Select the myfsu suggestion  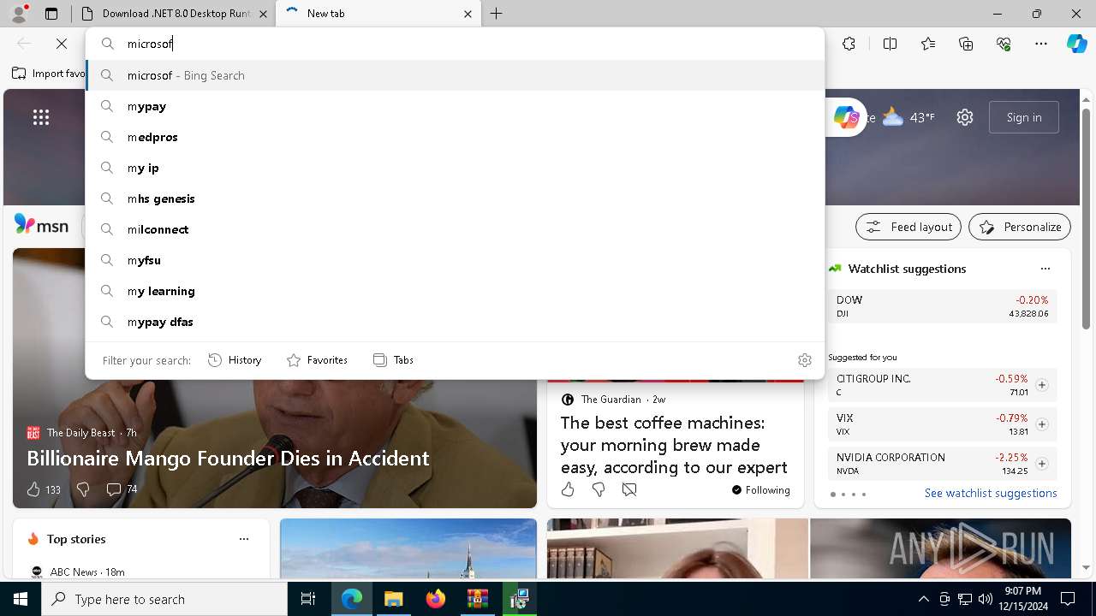pyautogui.click(x=455, y=260)
